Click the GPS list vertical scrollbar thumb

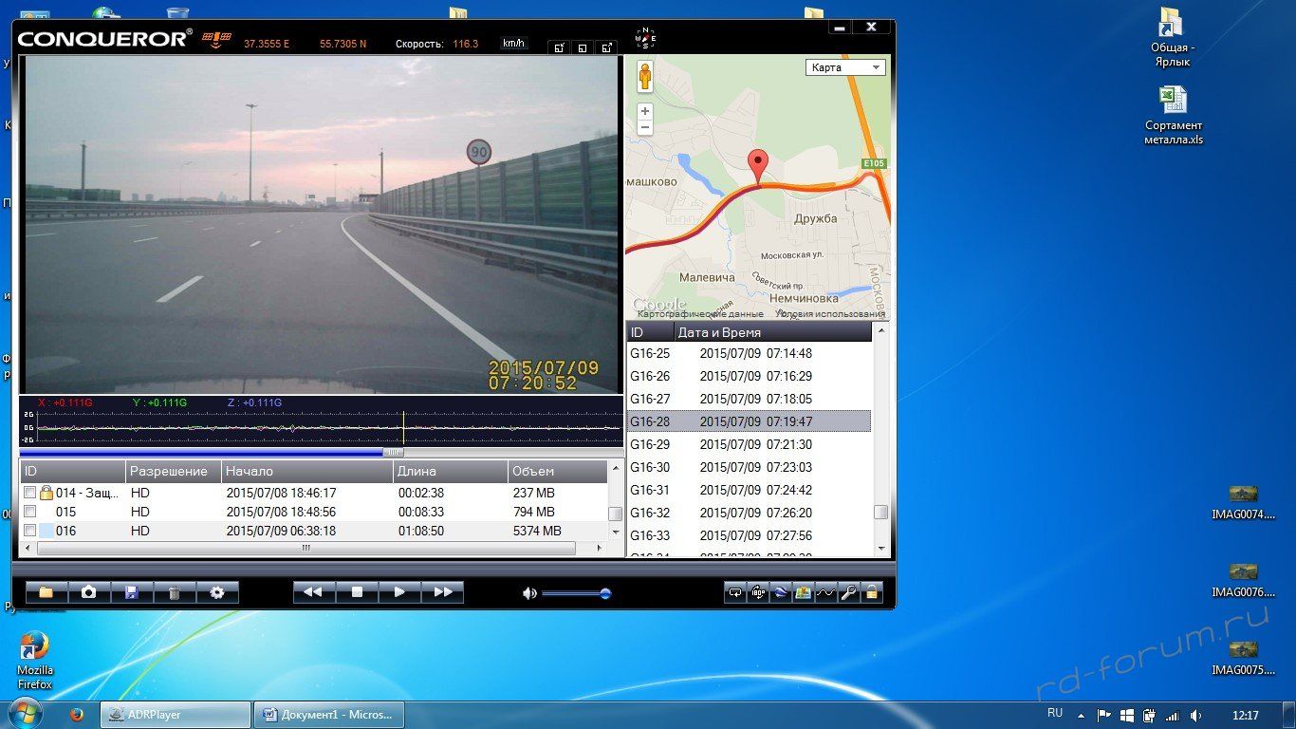pyautogui.click(x=881, y=512)
